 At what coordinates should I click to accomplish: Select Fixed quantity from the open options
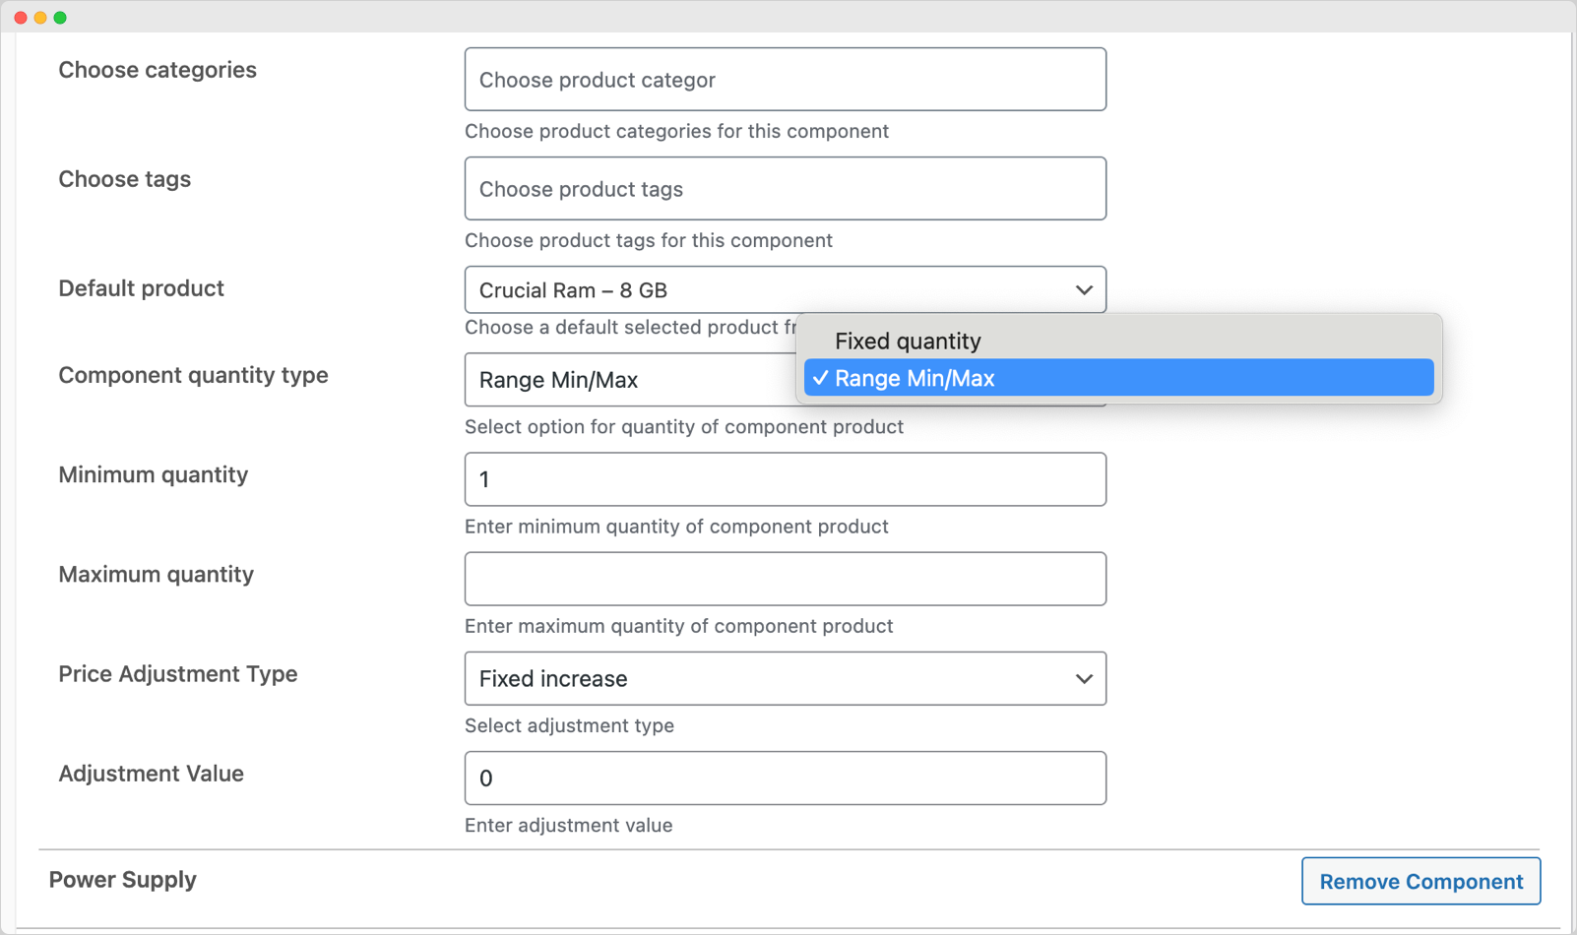pyautogui.click(x=907, y=341)
